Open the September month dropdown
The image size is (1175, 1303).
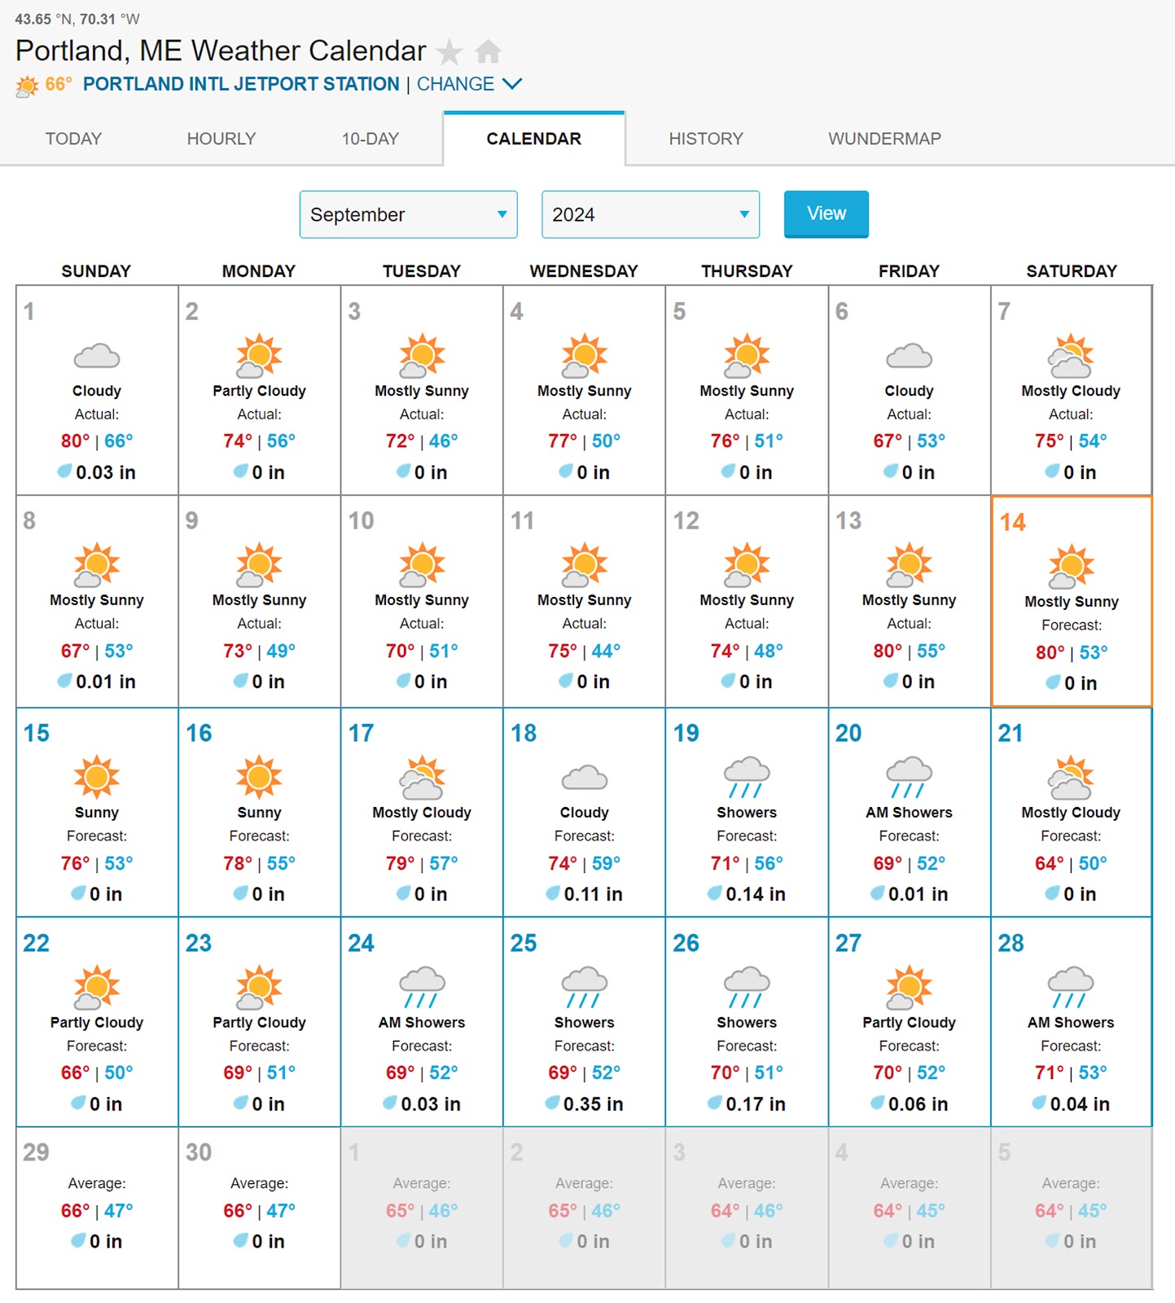click(x=408, y=214)
